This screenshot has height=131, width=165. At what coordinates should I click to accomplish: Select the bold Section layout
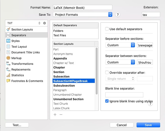click(x=74, y=72)
